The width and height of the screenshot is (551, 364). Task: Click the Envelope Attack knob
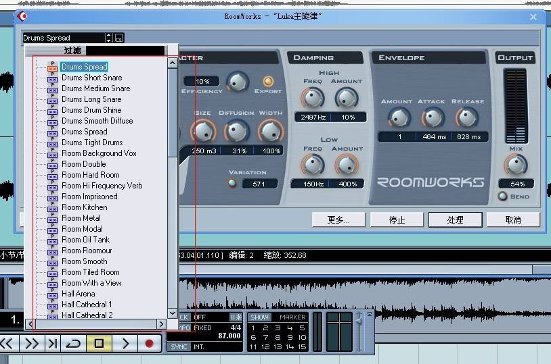pos(433,118)
